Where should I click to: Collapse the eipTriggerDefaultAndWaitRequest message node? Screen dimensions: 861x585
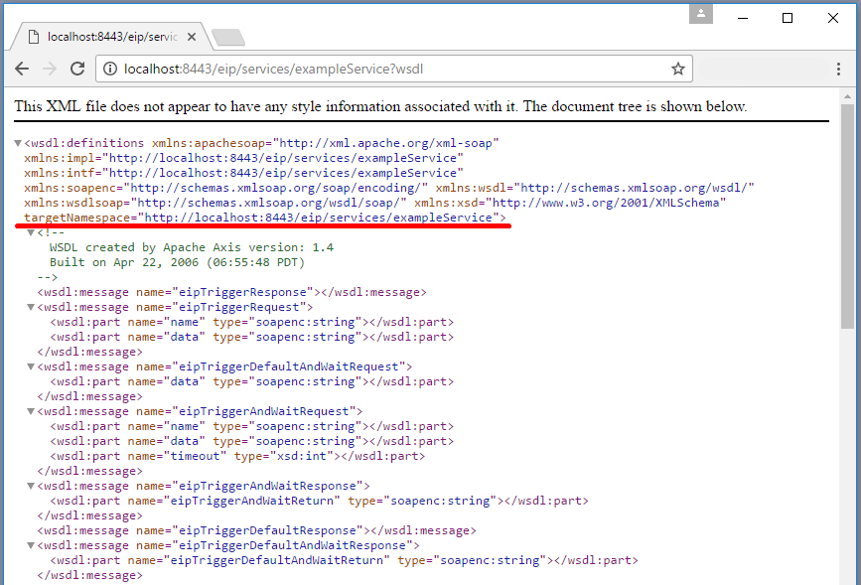[32, 366]
